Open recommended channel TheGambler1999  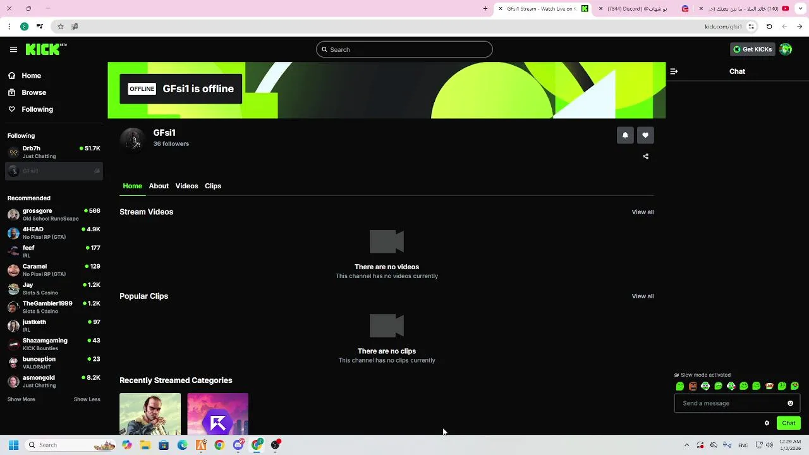(54, 307)
